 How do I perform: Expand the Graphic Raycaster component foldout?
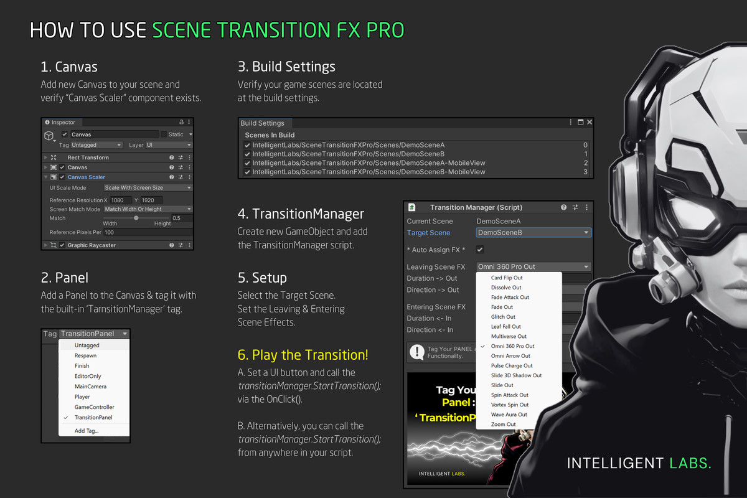45,245
